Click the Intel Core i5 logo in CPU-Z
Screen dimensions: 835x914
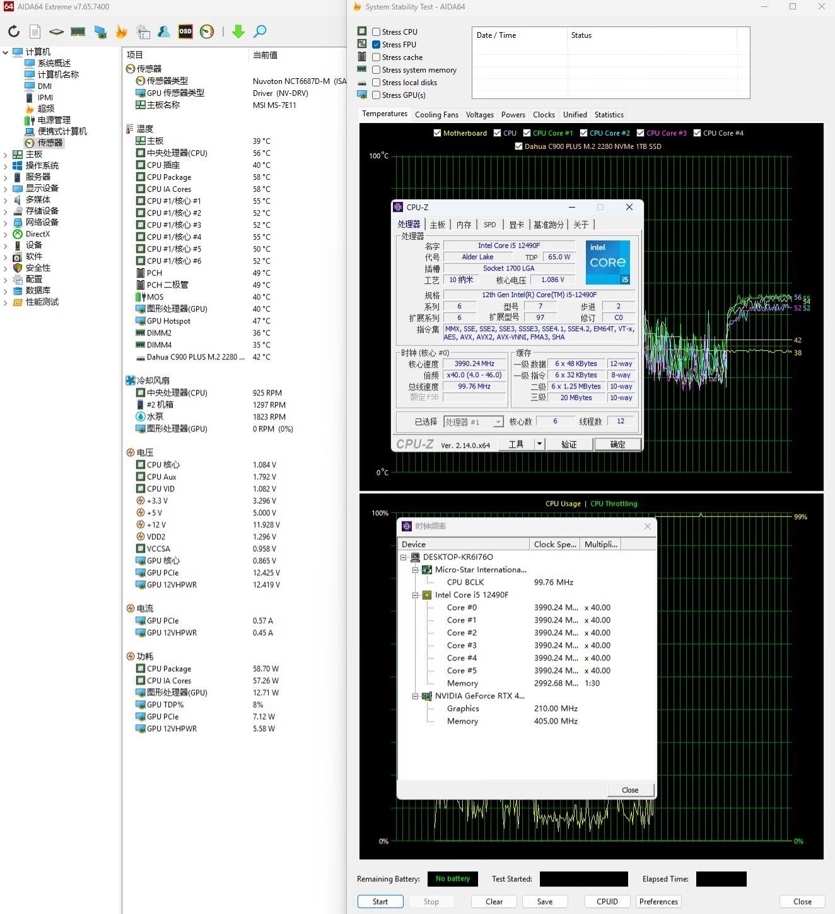(608, 262)
